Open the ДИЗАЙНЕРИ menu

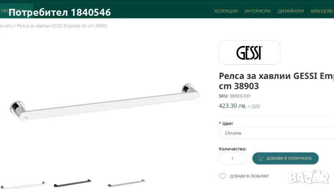tap(291, 11)
